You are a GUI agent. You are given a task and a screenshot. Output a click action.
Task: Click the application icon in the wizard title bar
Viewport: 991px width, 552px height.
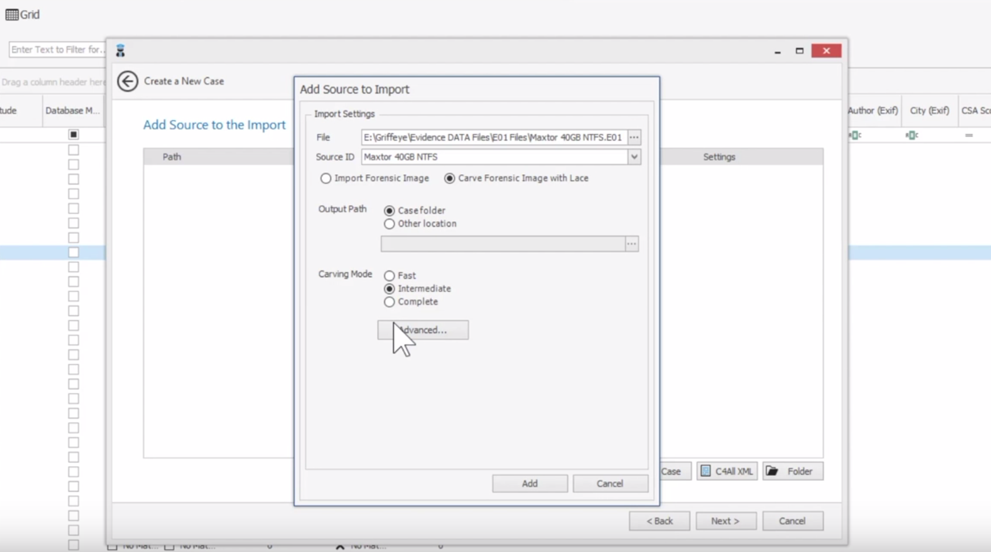(x=120, y=51)
